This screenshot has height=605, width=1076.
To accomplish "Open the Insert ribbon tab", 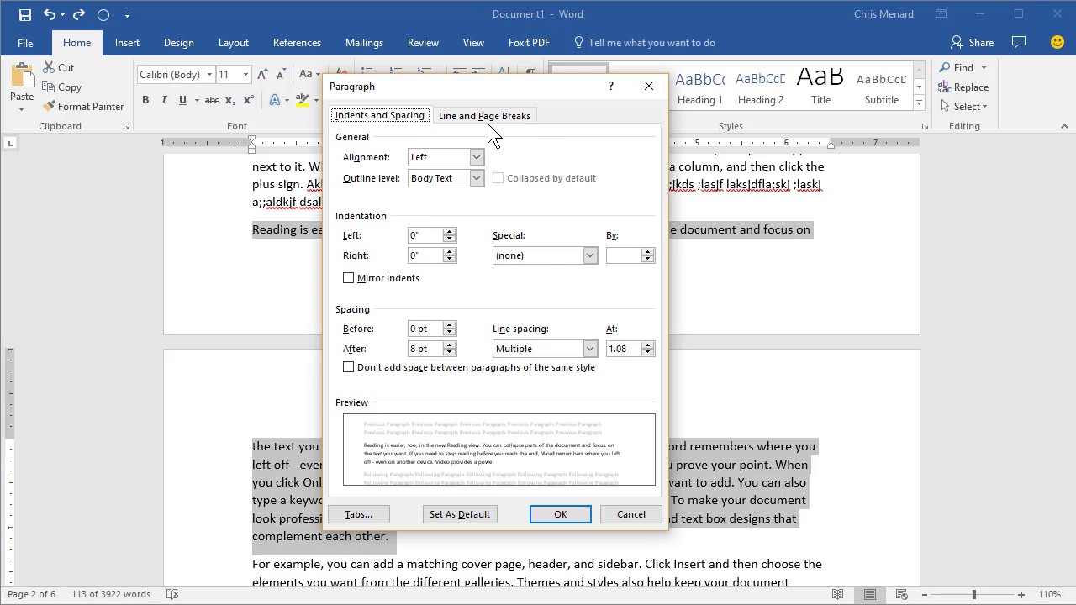I will (127, 43).
